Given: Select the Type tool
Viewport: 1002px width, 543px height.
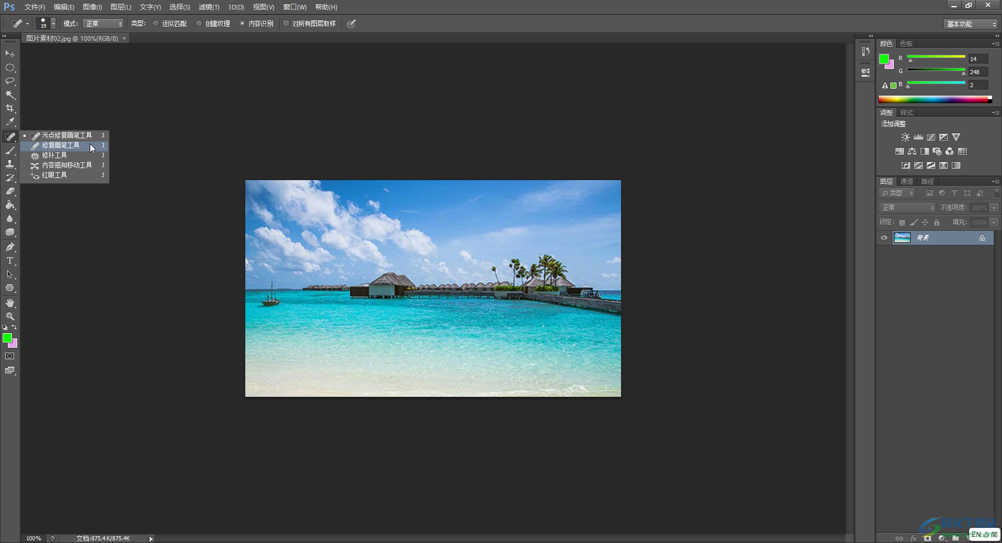Looking at the screenshot, I should coord(10,261).
